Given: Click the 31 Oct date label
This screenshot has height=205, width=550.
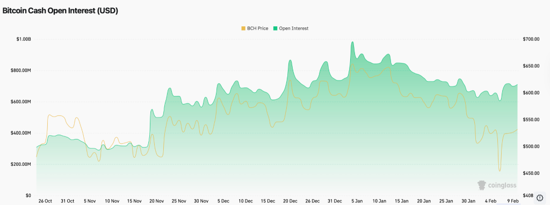Looking at the screenshot, I should click(x=67, y=201).
